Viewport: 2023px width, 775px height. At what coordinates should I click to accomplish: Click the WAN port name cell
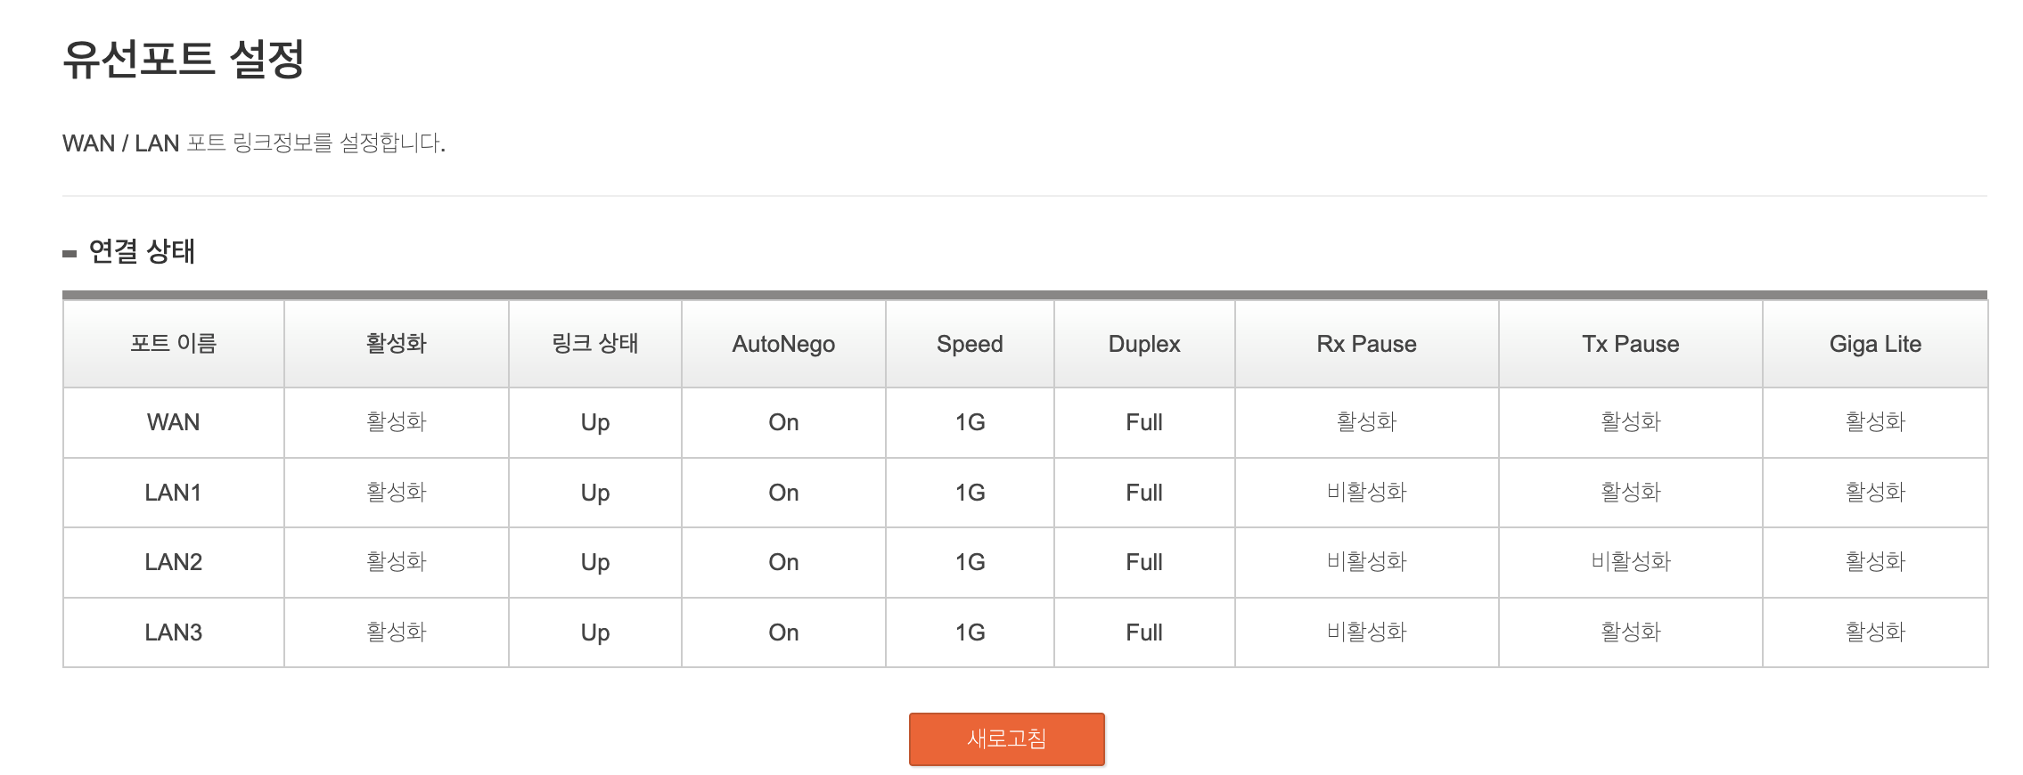[174, 422]
